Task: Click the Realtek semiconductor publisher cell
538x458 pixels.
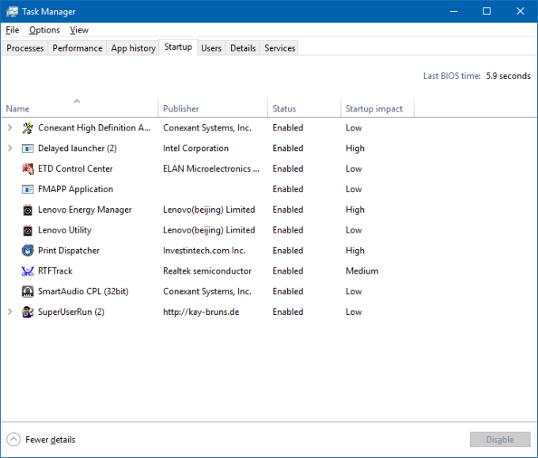Action: [207, 271]
